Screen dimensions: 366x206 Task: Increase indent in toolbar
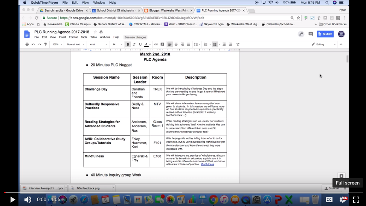tap(230, 44)
